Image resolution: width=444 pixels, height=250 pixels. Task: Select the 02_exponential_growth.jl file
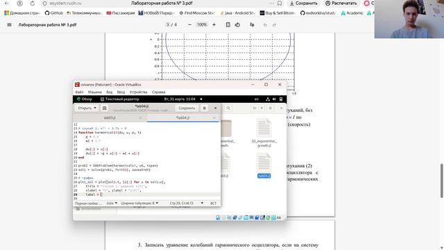[x=264, y=133]
